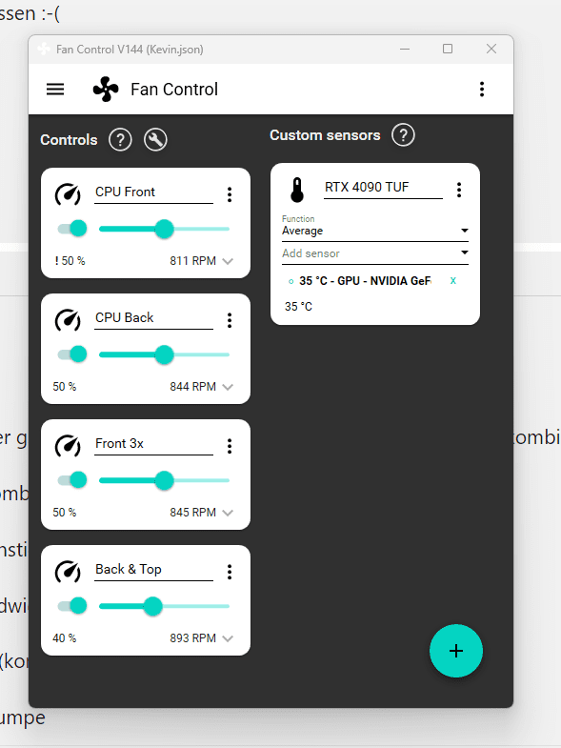Click the CPU Front gauge icon
The width and height of the screenshot is (561, 748).
[68, 194]
